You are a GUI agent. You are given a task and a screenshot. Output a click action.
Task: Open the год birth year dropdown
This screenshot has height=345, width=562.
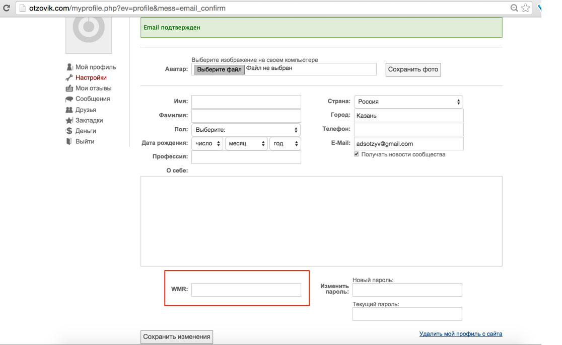tap(286, 143)
